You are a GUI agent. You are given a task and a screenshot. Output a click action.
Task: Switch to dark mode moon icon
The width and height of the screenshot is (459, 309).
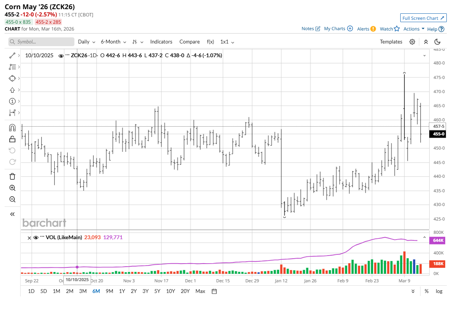click(438, 42)
